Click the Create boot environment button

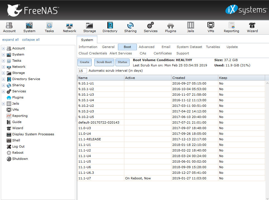[x=84, y=62]
